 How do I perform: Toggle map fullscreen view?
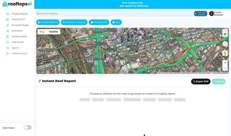(x=225, y=31)
